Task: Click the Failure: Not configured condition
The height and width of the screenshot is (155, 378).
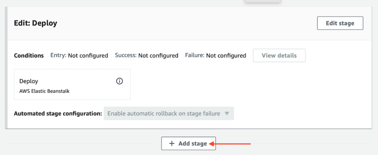Action: coord(216,56)
